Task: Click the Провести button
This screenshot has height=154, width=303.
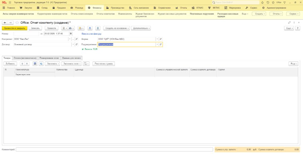Action: (52, 28)
